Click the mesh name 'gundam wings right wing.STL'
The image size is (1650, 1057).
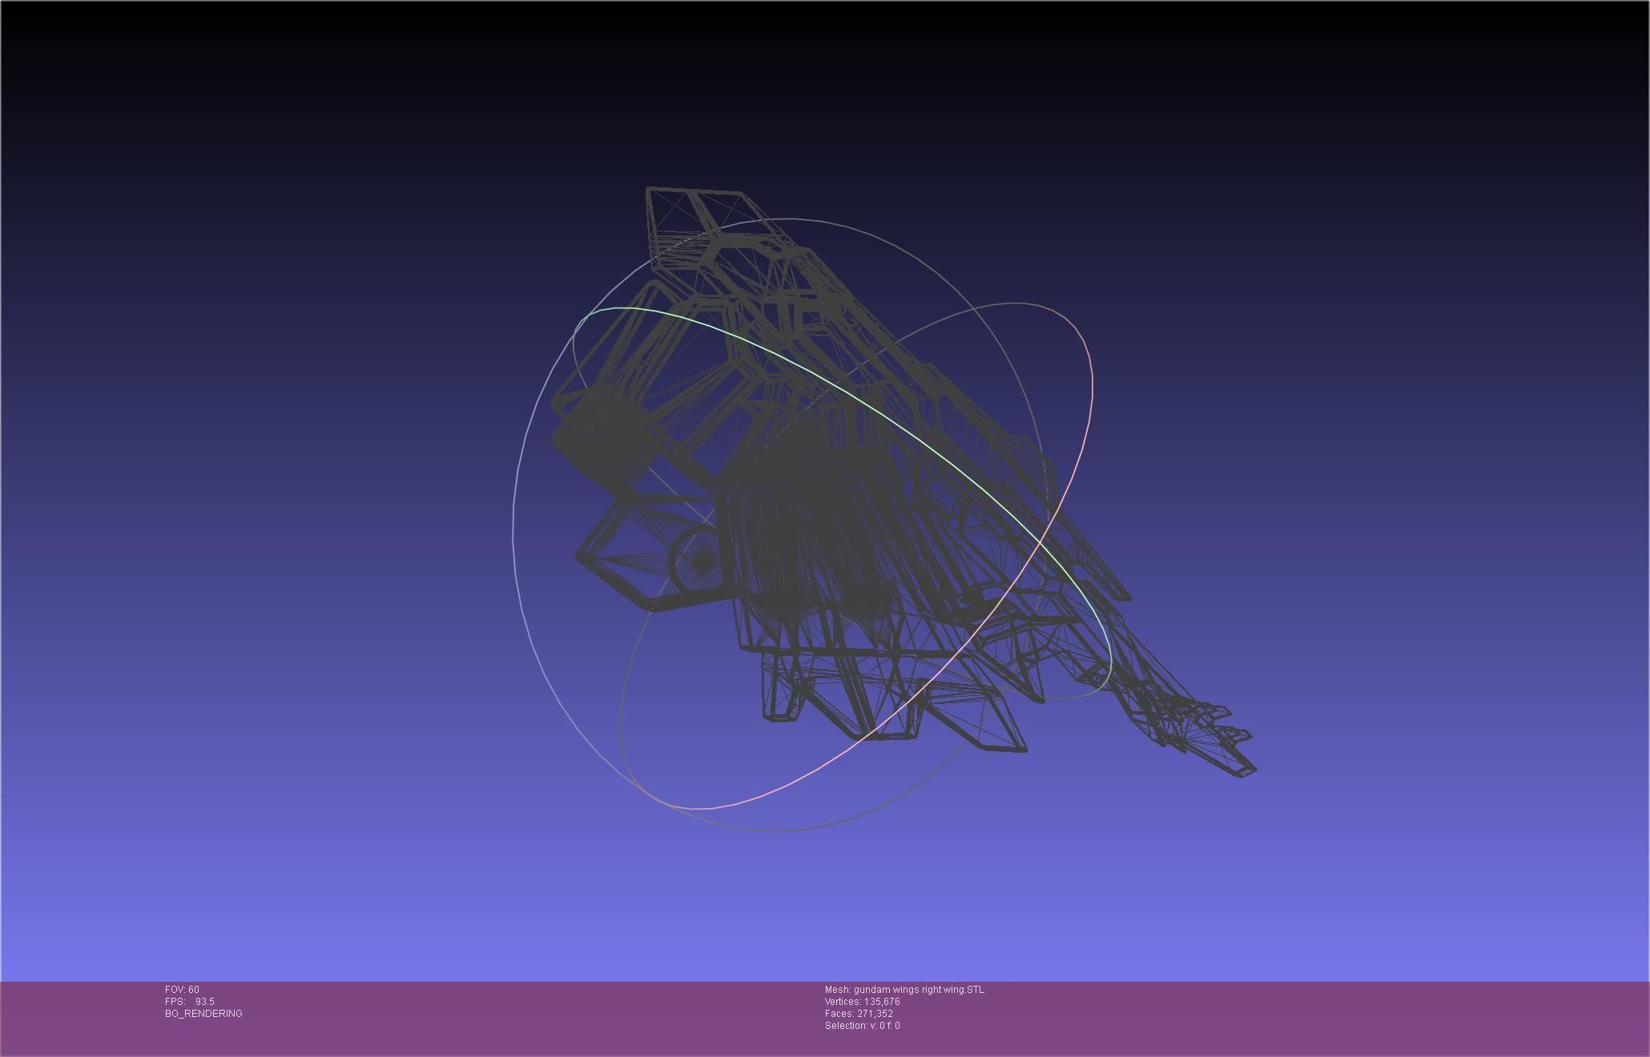point(919,990)
